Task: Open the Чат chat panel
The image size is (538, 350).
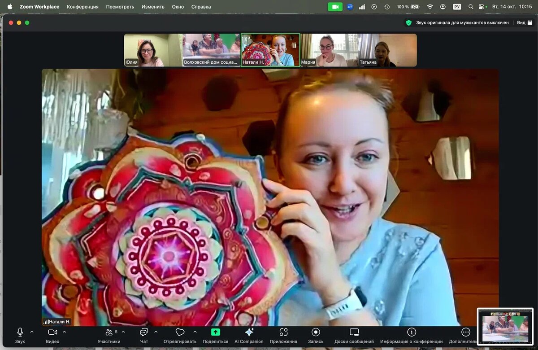Action: point(144,336)
